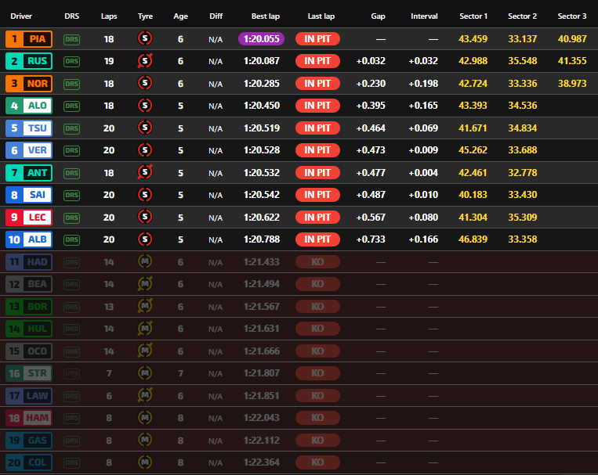Select the soft tyre icon for ANT
This screenshot has width=598, height=475.
click(145, 172)
